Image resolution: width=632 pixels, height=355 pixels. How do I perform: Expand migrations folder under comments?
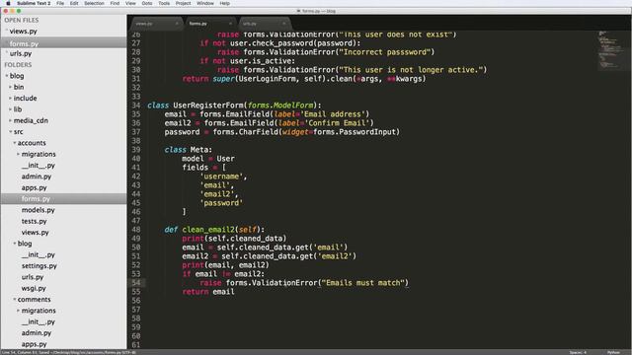click(x=18, y=311)
